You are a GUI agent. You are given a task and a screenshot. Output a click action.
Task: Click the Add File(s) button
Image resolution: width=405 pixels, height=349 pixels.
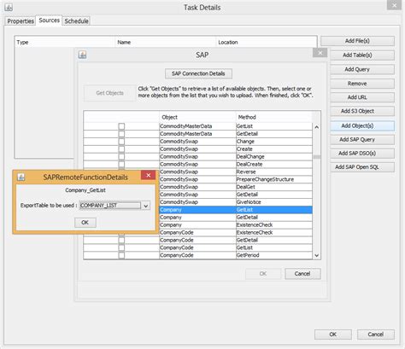pos(357,41)
